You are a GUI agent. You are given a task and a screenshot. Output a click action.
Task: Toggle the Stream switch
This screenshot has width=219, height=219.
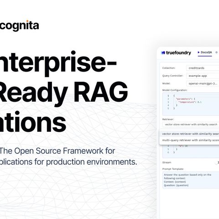[217, 162]
